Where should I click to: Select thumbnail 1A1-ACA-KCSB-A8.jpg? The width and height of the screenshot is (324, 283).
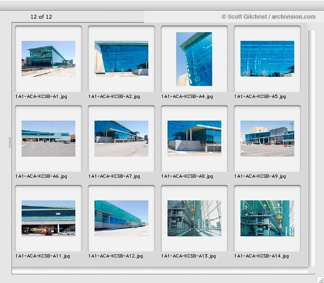pos(194,138)
